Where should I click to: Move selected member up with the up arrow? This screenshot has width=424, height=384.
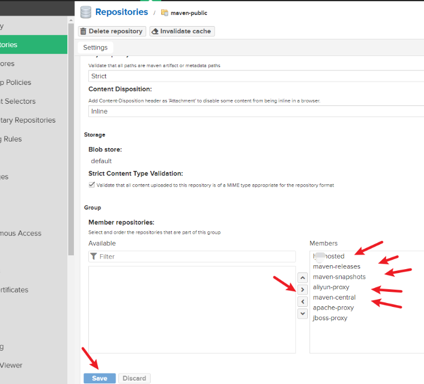pyautogui.click(x=303, y=278)
